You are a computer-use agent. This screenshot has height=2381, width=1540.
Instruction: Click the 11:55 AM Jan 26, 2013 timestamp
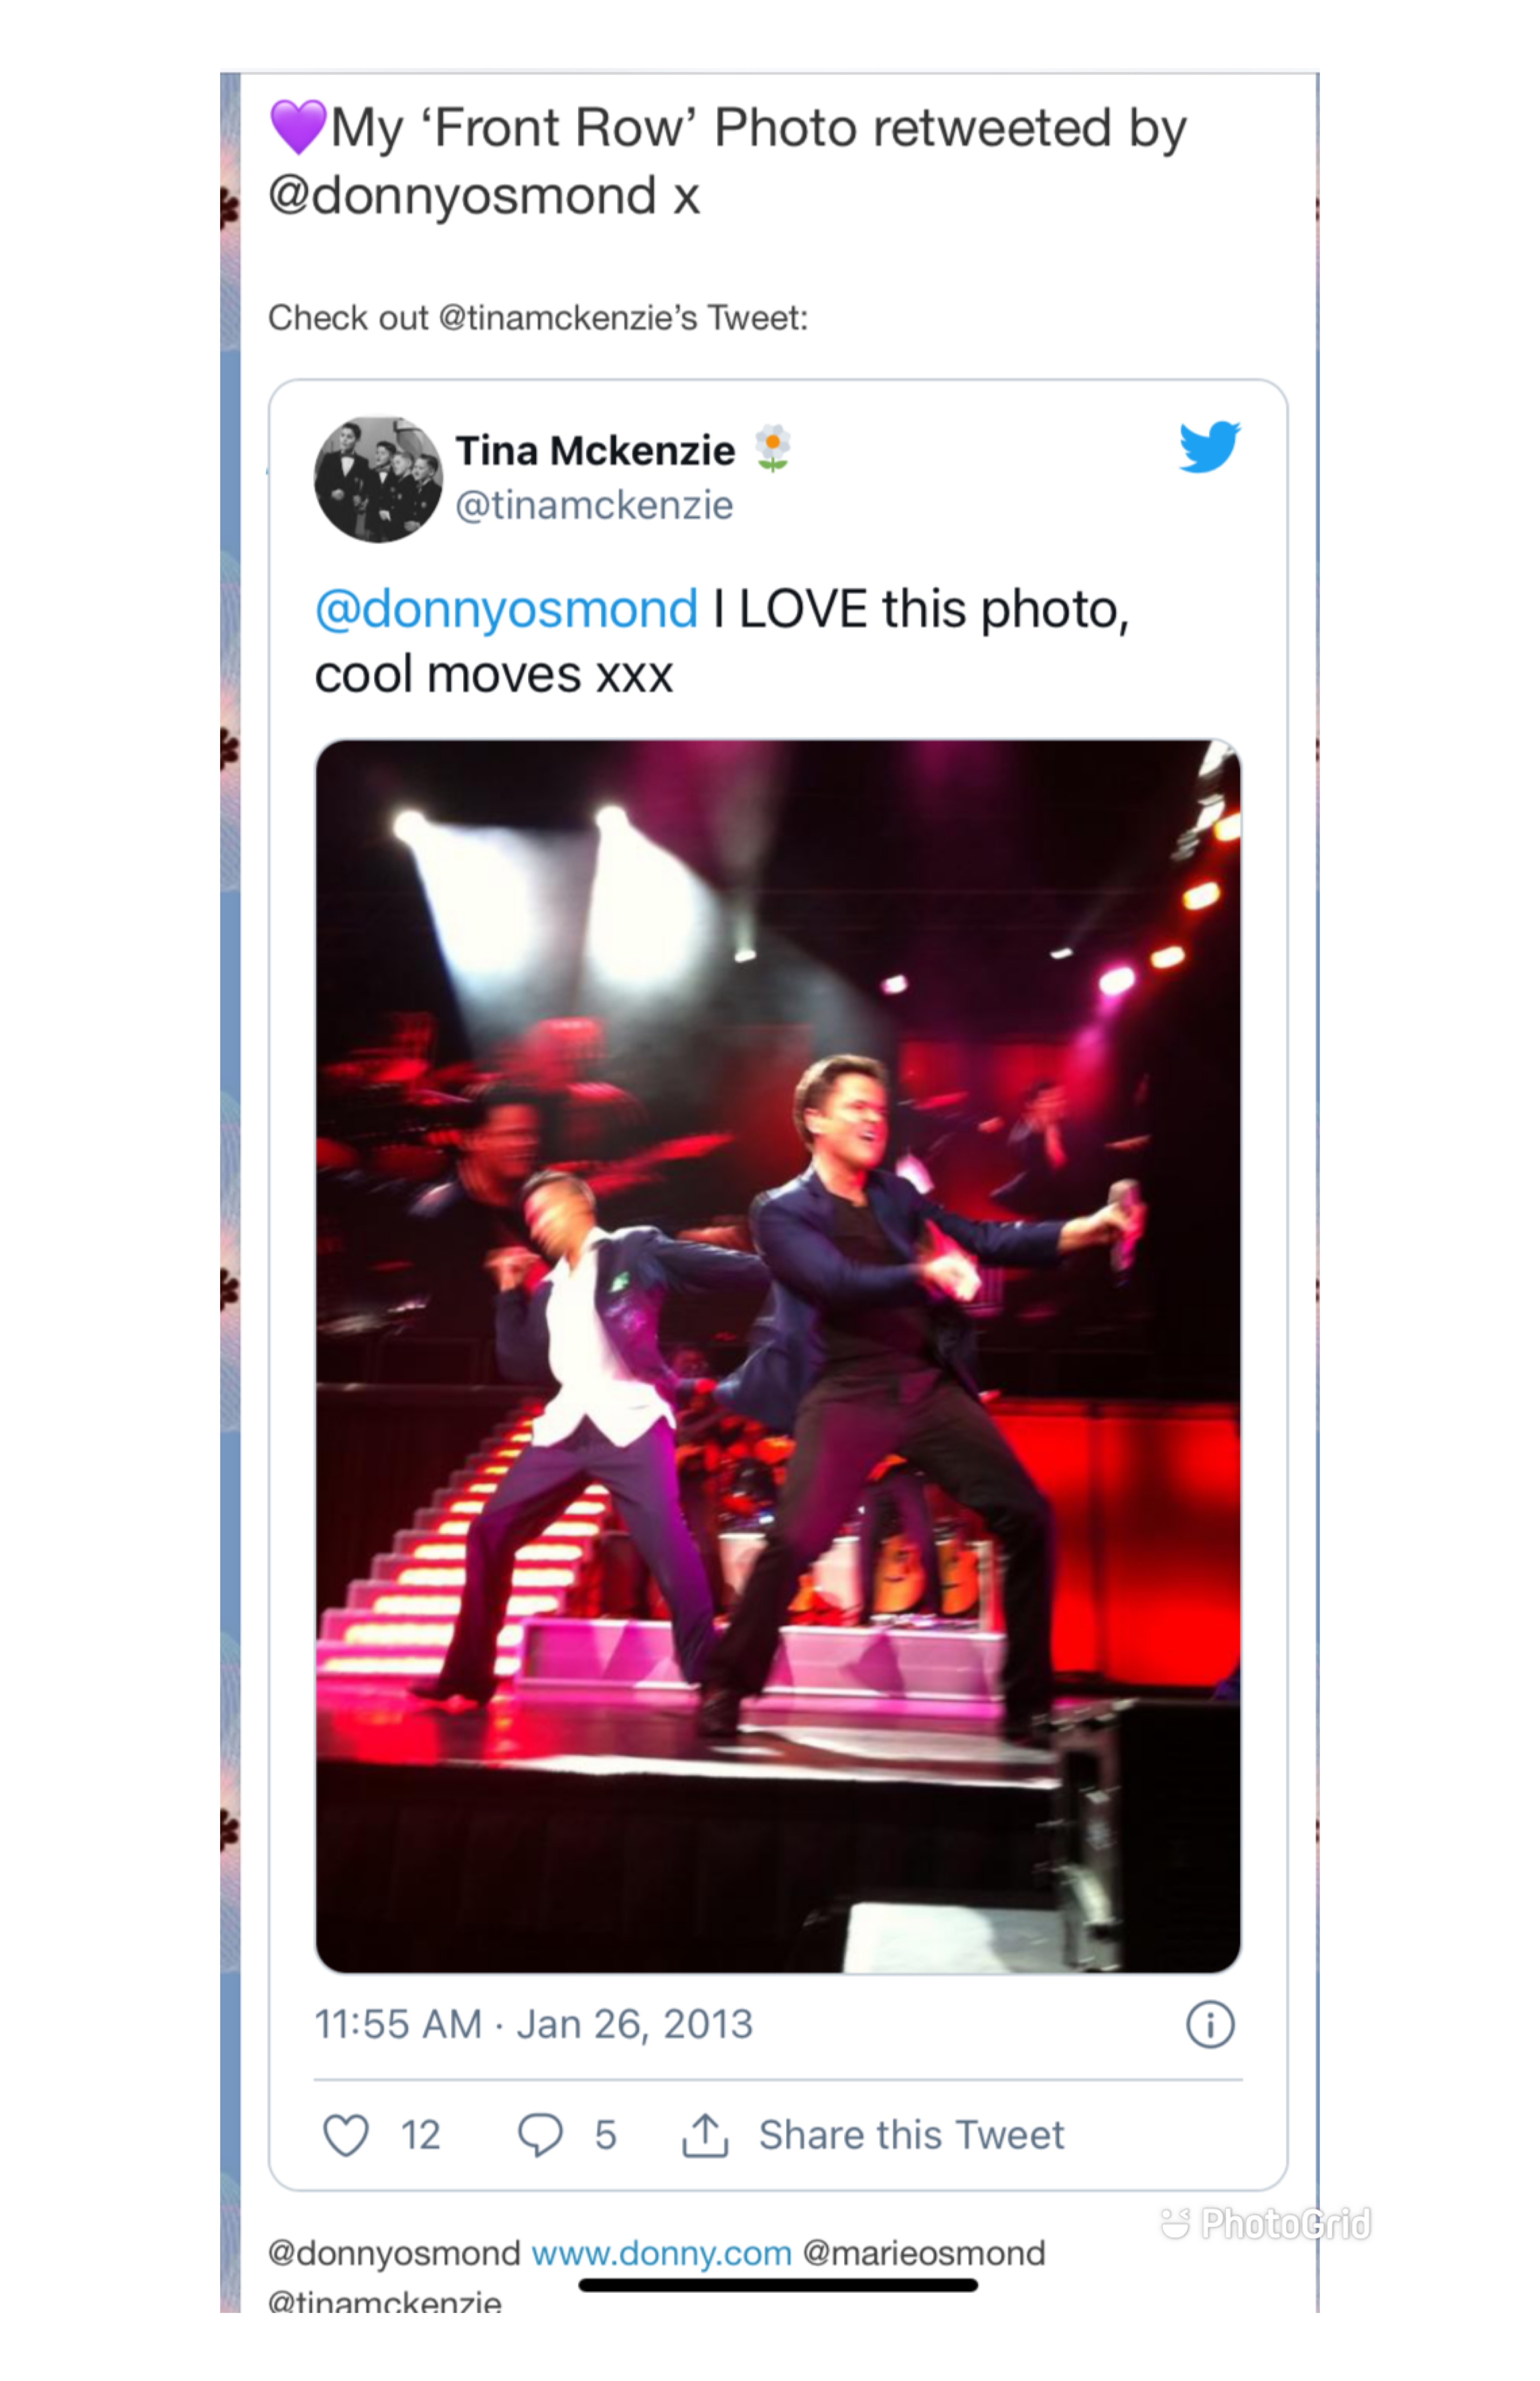point(533,2025)
